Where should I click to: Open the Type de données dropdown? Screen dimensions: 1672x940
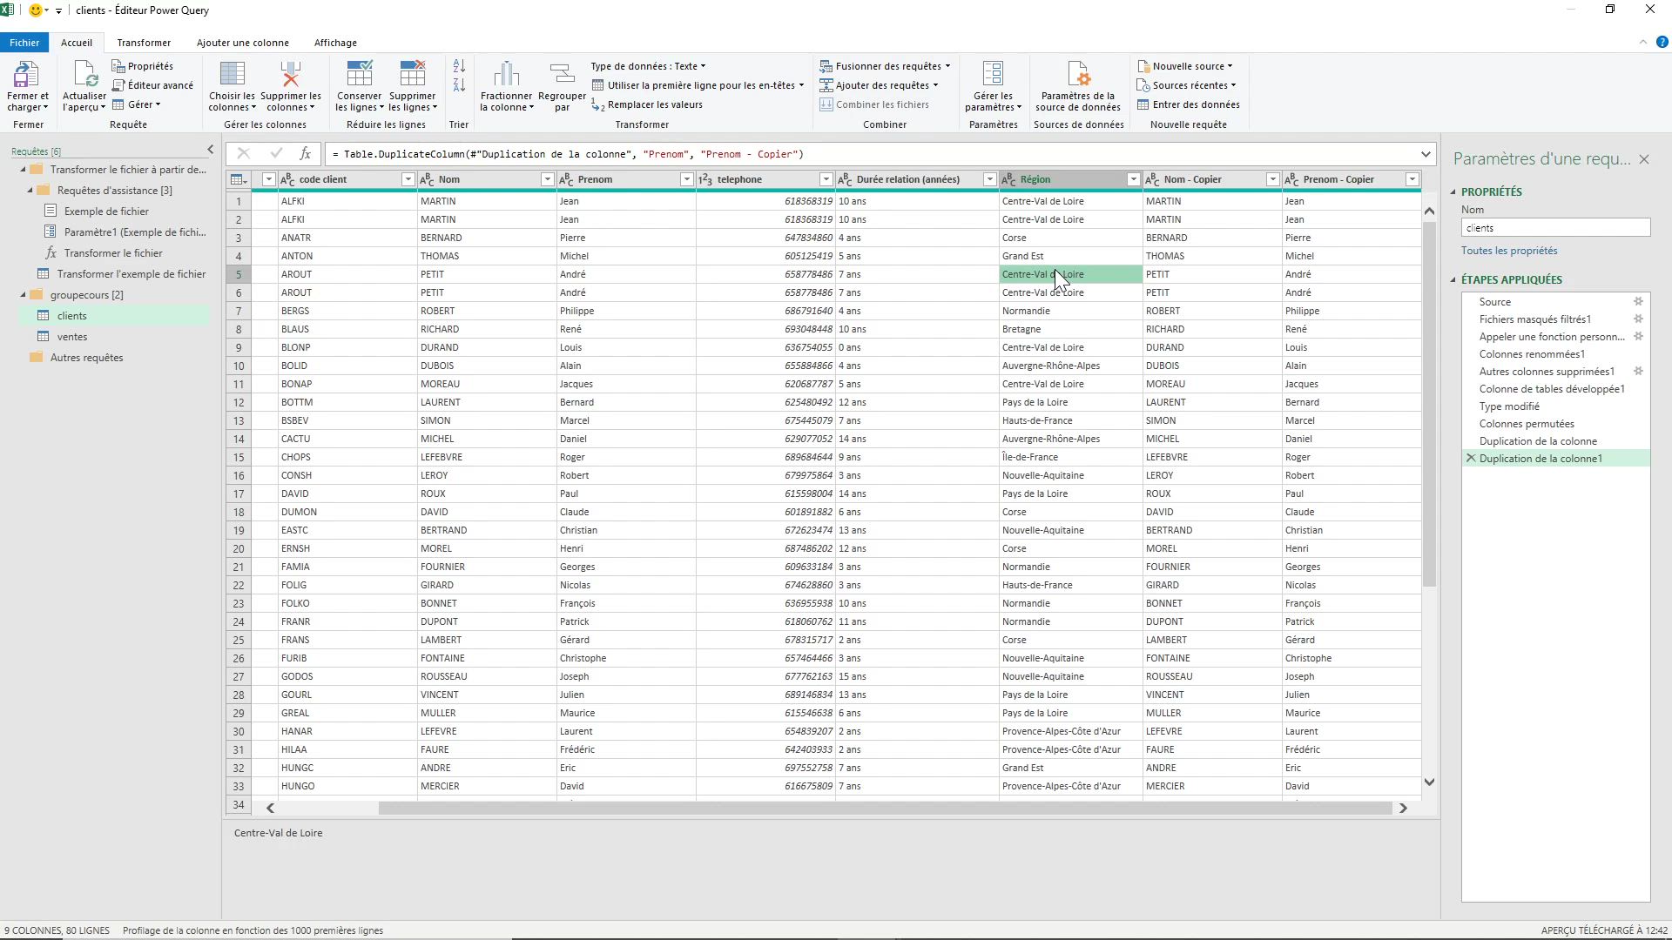pos(648,66)
